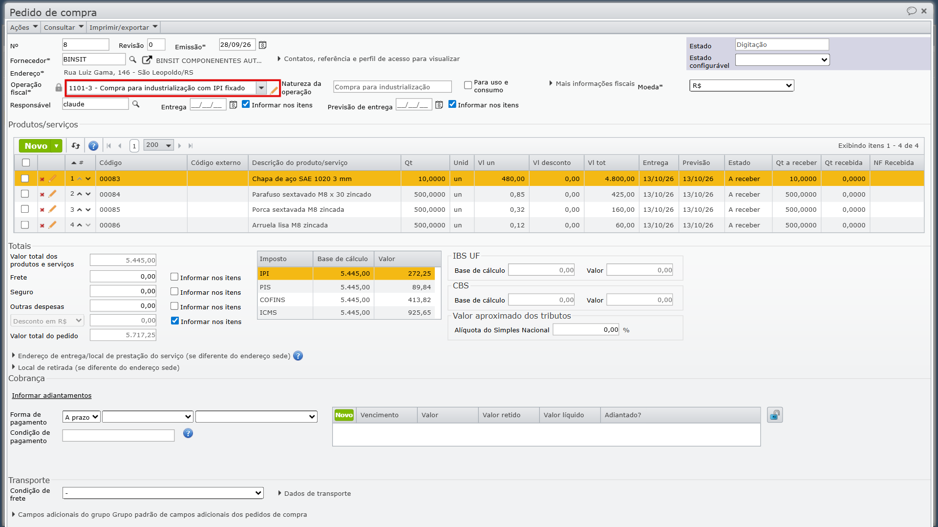Screen dimensions: 938x527
Task: Change page size 200 dropdown
Action: click(159, 145)
